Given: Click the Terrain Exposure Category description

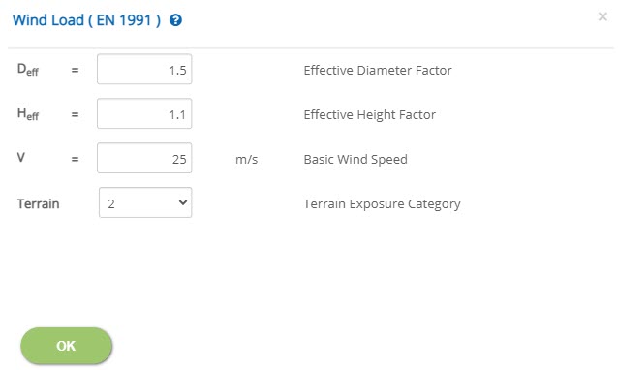Looking at the screenshot, I should coord(382,204).
